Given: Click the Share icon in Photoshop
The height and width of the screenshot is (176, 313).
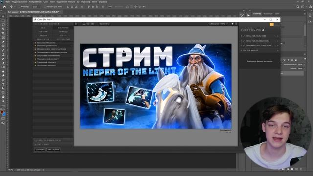Looking at the screenshot, I should click(310, 7).
